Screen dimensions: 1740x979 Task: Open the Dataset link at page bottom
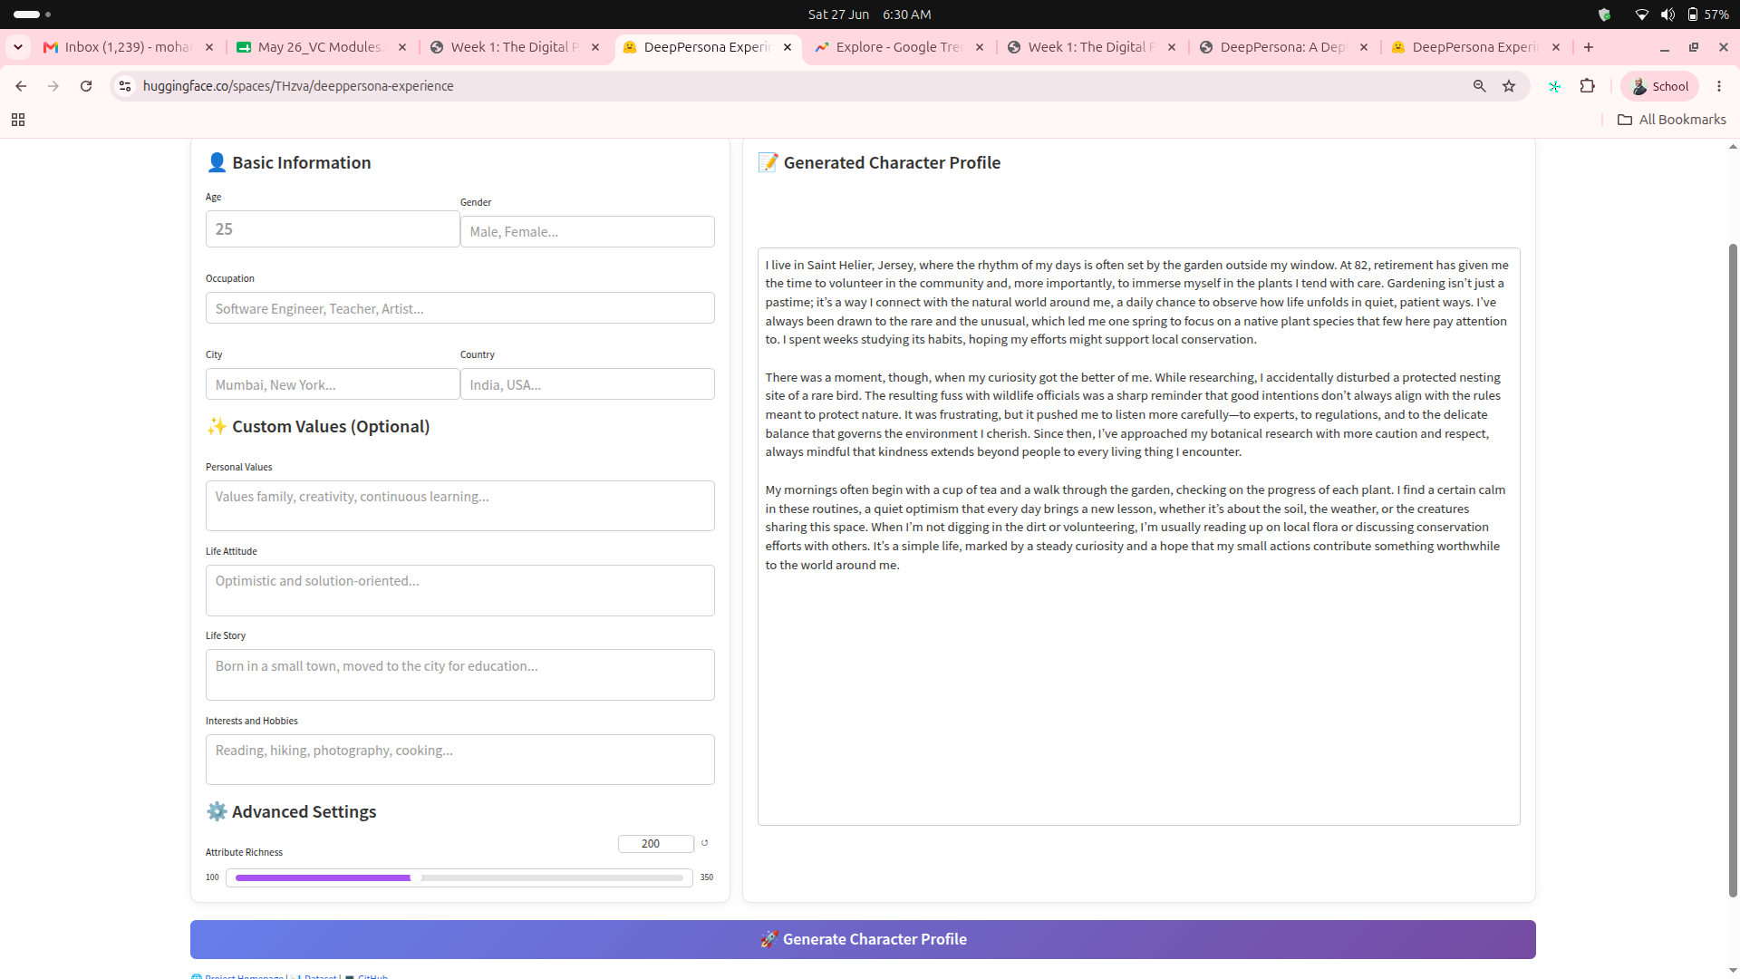pos(320,976)
